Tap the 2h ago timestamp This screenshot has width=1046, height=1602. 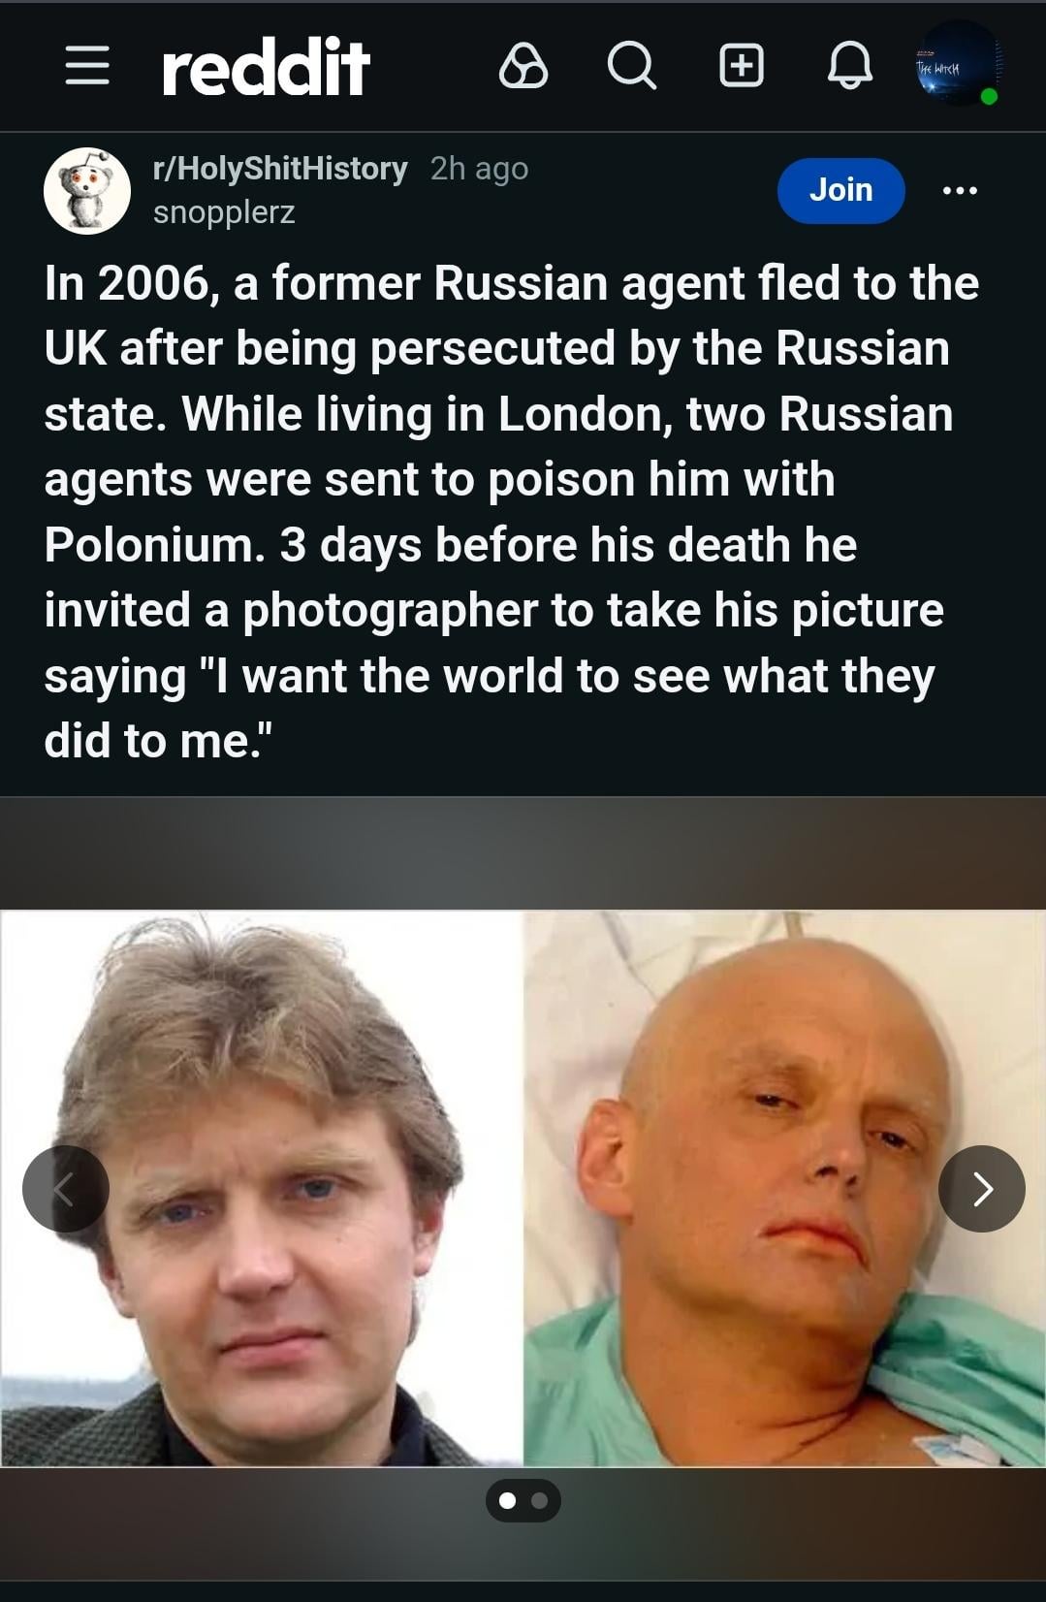[x=479, y=169]
